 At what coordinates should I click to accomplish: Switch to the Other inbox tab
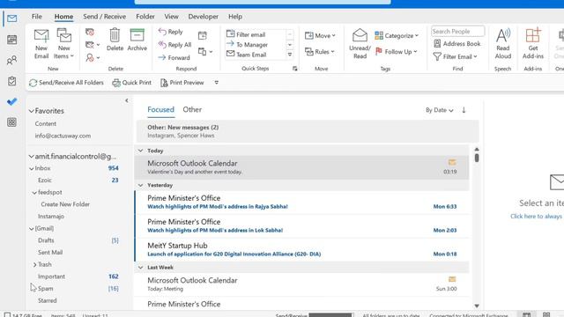(x=192, y=109)
